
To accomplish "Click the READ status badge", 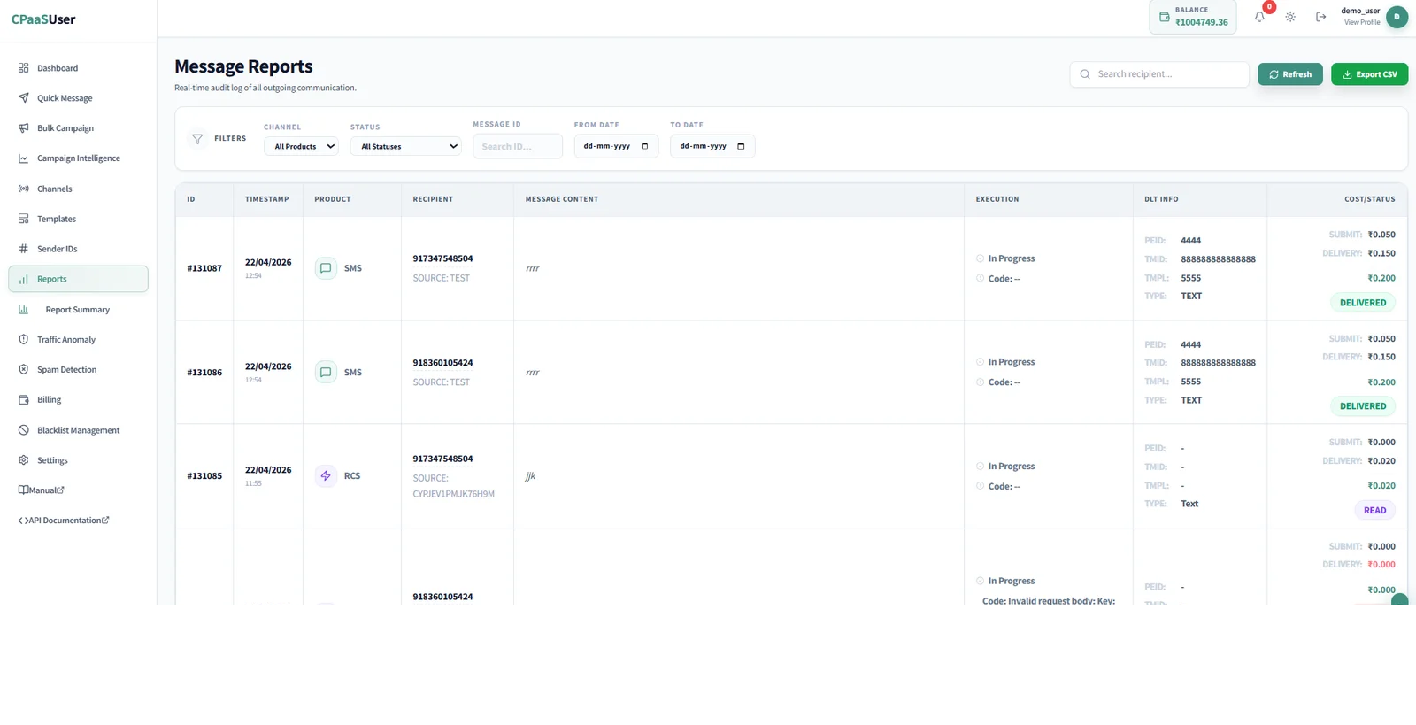I will click(1374, 511).
